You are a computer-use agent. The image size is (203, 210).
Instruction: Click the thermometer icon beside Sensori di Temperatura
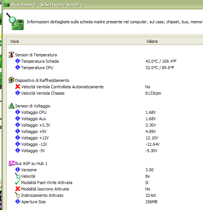click(11, 54)
